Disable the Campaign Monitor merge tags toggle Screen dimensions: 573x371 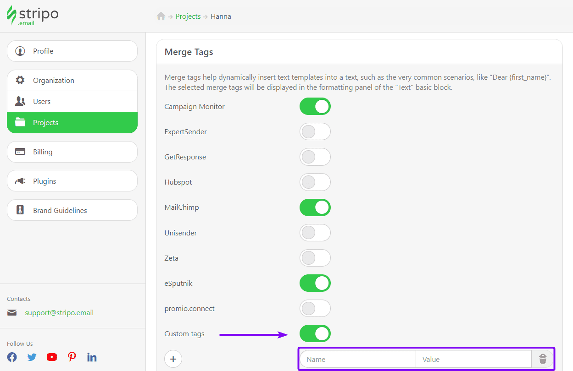(x=315, y=106)
